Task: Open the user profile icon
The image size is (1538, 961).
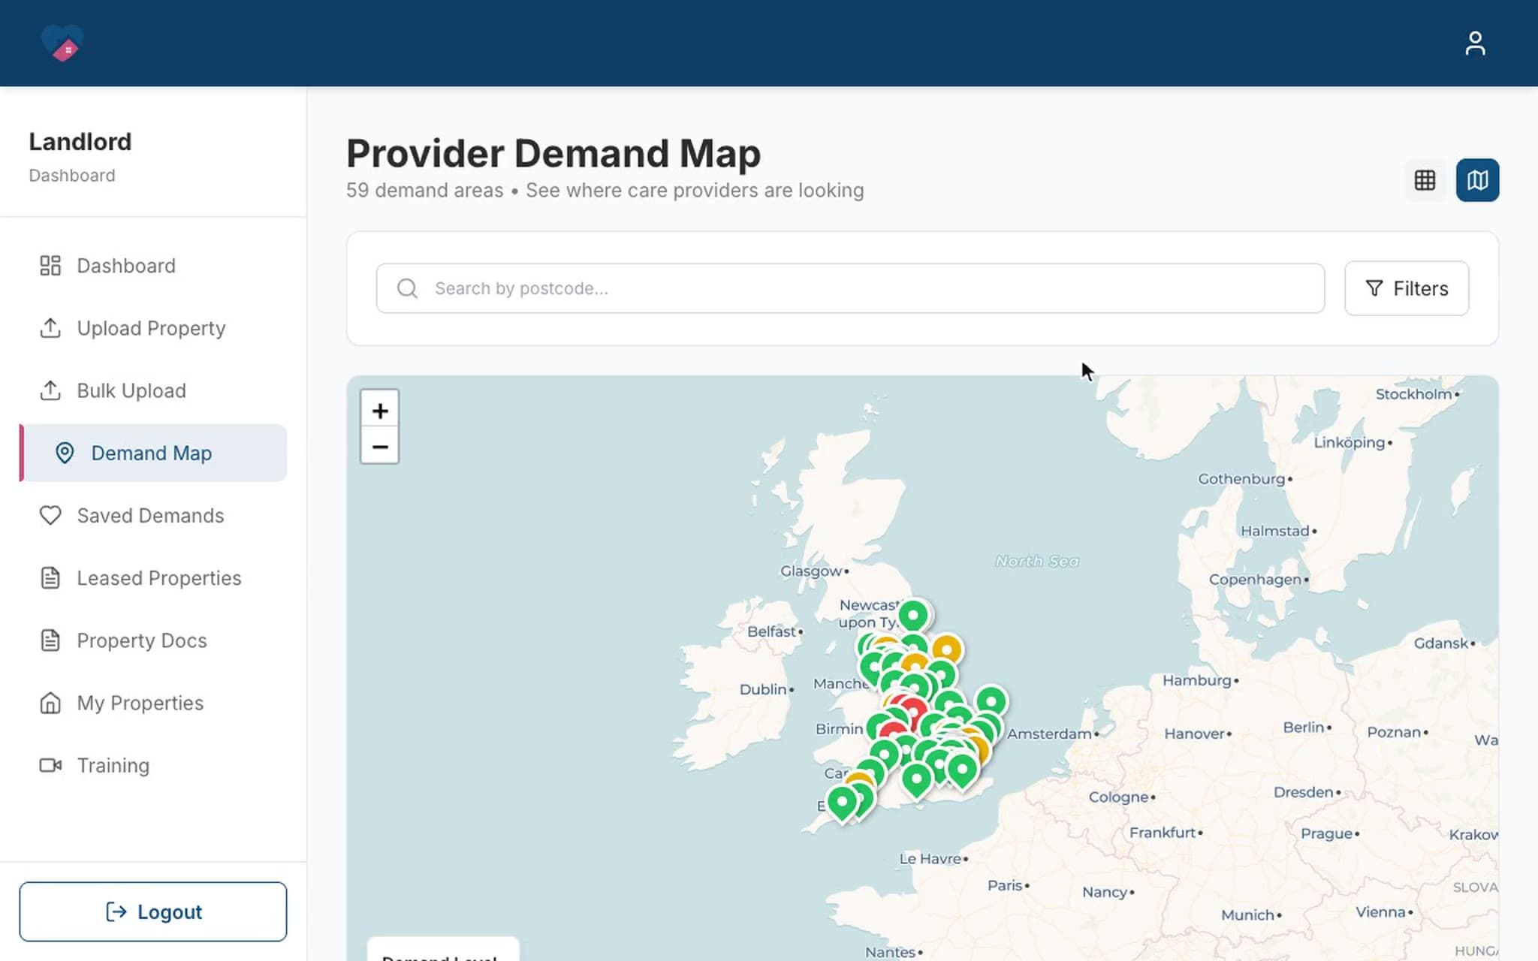Action: click(1475, 43)
